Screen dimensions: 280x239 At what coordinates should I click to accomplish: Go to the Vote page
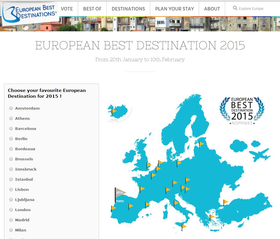pos(67,9)
